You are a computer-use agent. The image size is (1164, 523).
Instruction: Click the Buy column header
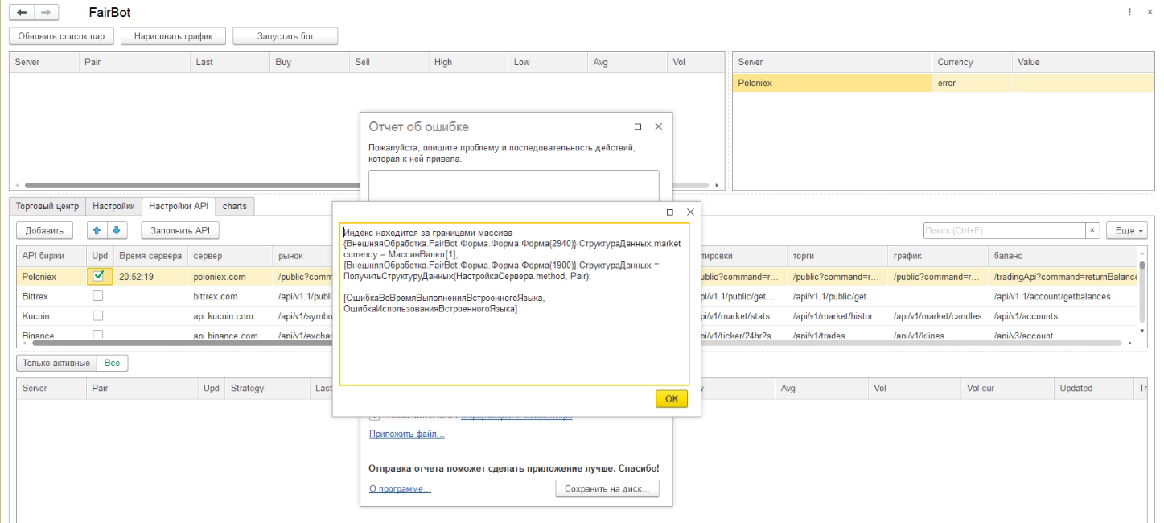coord(309,62)
